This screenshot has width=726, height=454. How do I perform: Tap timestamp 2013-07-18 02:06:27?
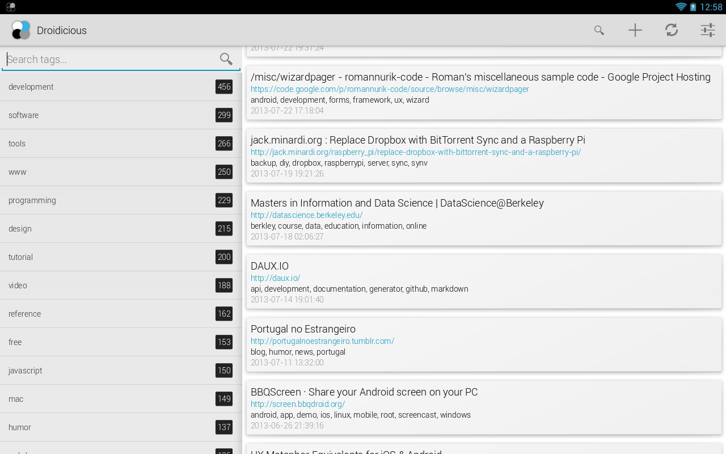(x=287, y=237)
